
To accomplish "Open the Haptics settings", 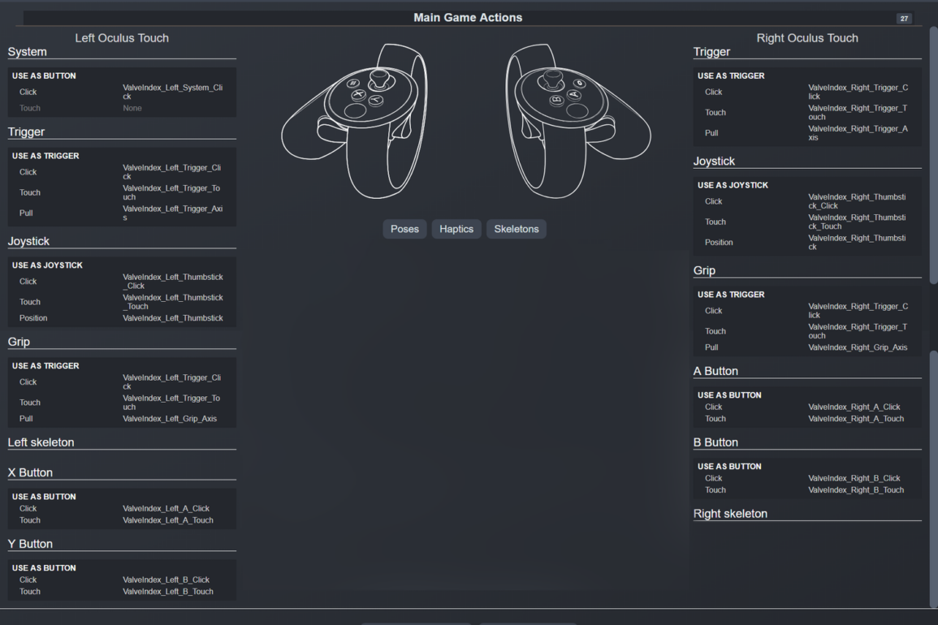I will pos(456,229).
